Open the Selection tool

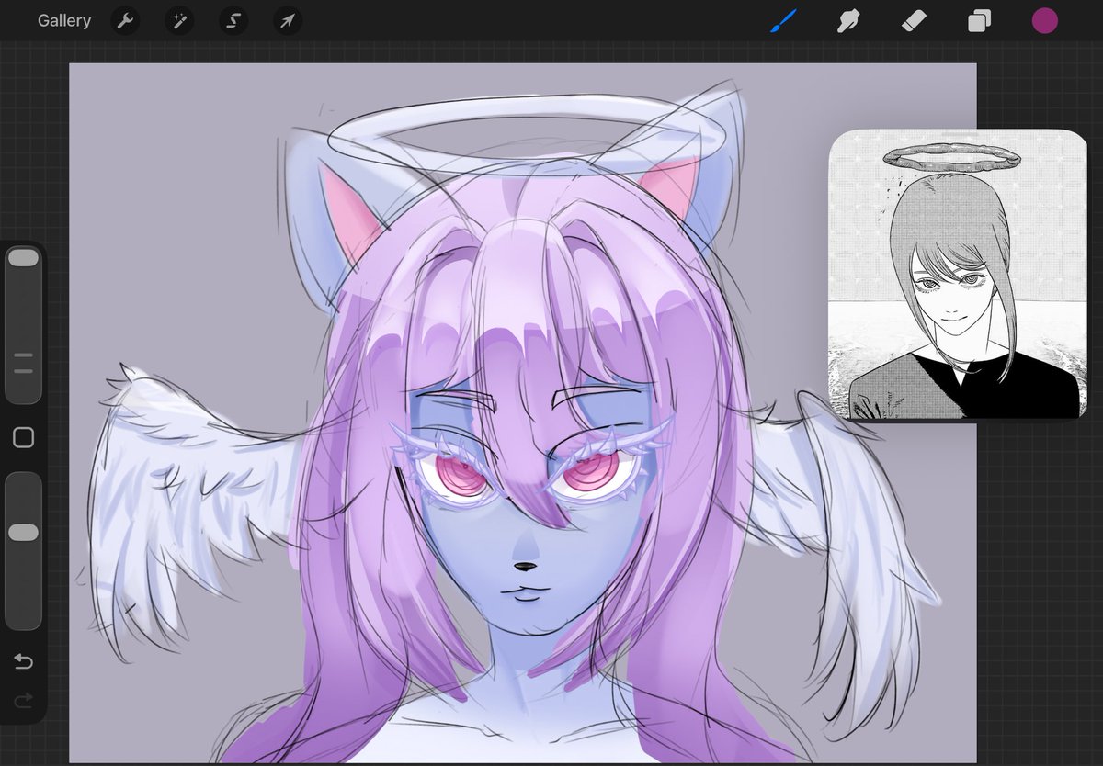233,20
